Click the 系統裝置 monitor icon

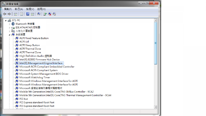click(x=13, y=35)
